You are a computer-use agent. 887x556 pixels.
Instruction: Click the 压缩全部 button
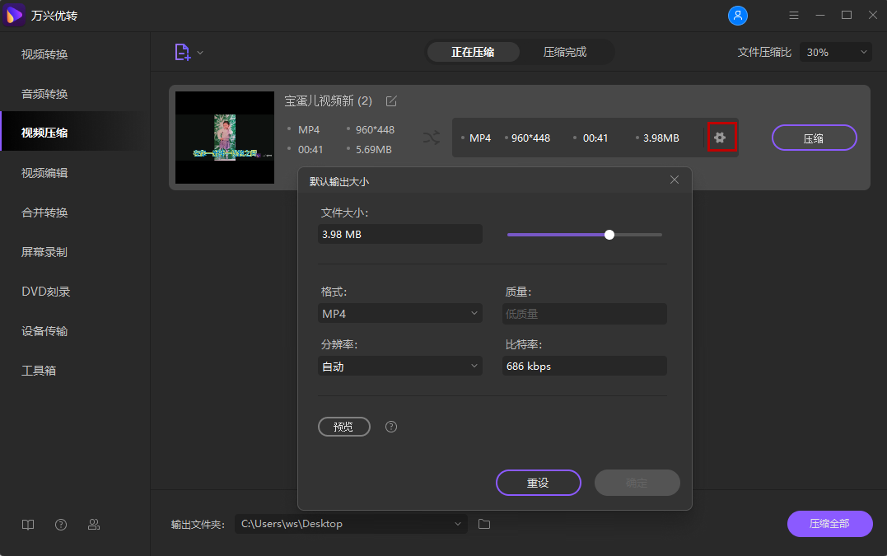829,523
